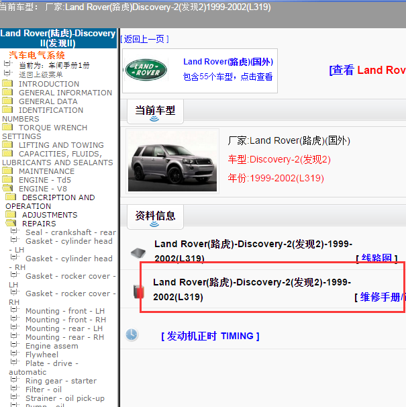Select INTRODUCTION in the tree
Image resolution: width=406 pixels, height=407 pixels.
coord(49,84)
